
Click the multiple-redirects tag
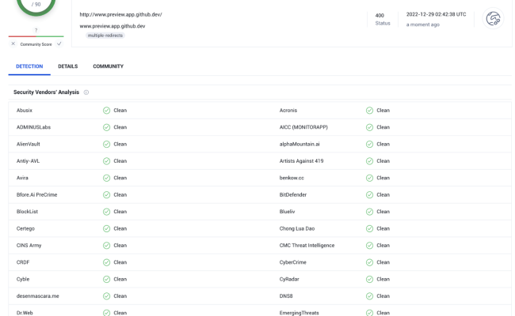tap(105, 36)
